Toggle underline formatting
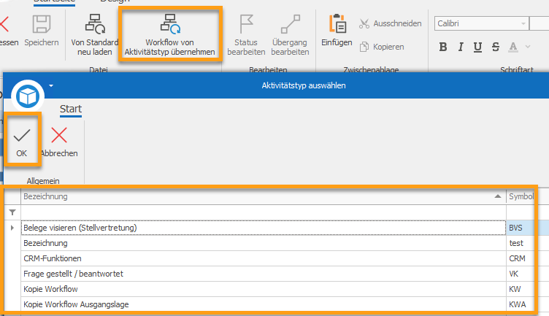The height and width of the screenshot is (316, 549). (477, 47)
